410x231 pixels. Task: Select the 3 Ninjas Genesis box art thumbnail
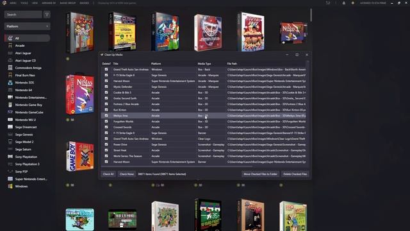coord(80,95)
